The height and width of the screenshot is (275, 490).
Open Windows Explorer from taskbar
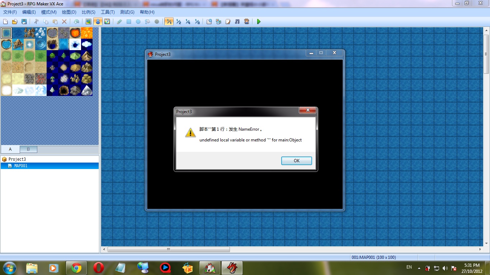[32, 268]
